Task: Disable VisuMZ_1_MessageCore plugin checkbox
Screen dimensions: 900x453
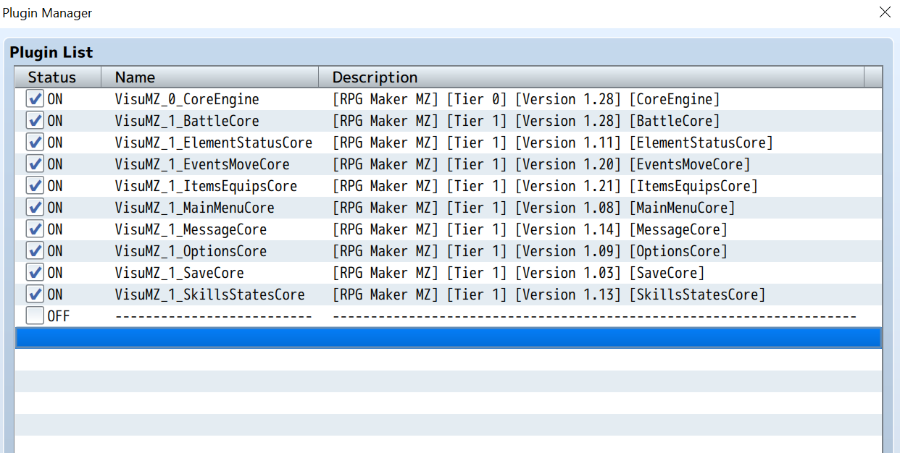Action: (35, 229)
